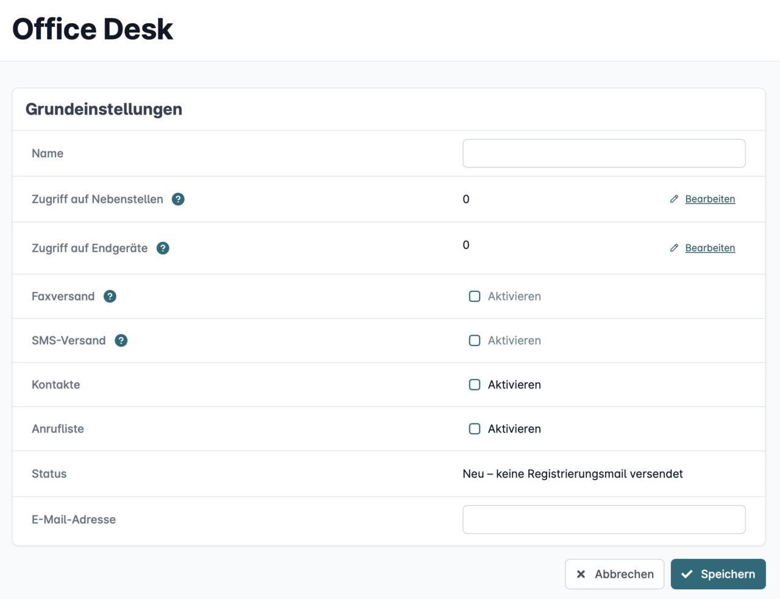Open help for Zugriff auf Endgeräte
Viewport: 780px width, 599px height.
pyautogui.click(x=163, y=248)
